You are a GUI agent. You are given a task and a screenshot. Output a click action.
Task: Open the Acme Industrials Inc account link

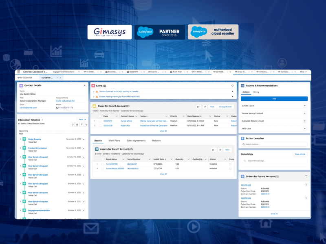[x=65, y=101]
